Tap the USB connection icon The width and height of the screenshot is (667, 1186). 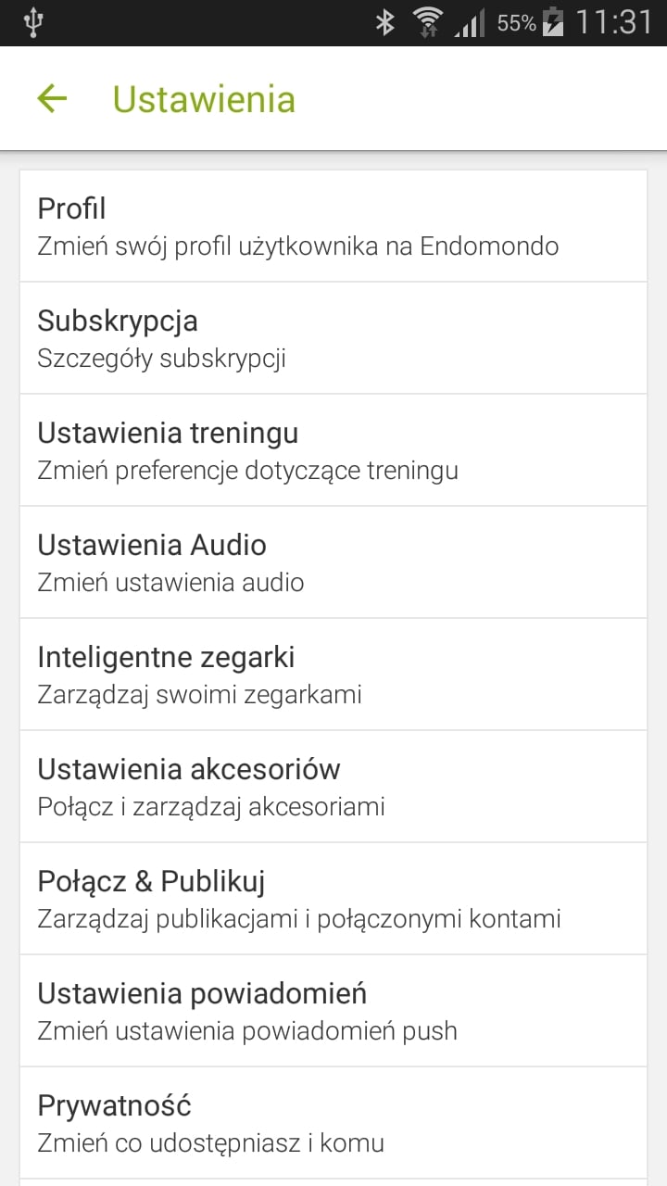click(x=32, y=22)
